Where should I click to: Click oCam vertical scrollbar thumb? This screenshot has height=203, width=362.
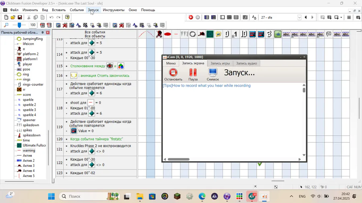(x=304, y=90)
